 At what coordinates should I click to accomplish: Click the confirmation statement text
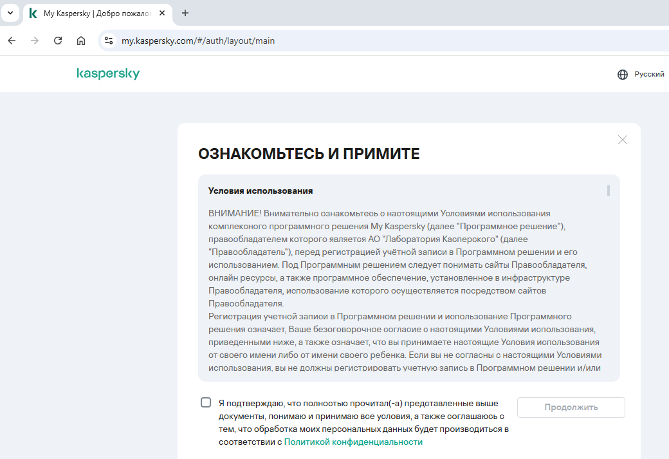(363, 423)
